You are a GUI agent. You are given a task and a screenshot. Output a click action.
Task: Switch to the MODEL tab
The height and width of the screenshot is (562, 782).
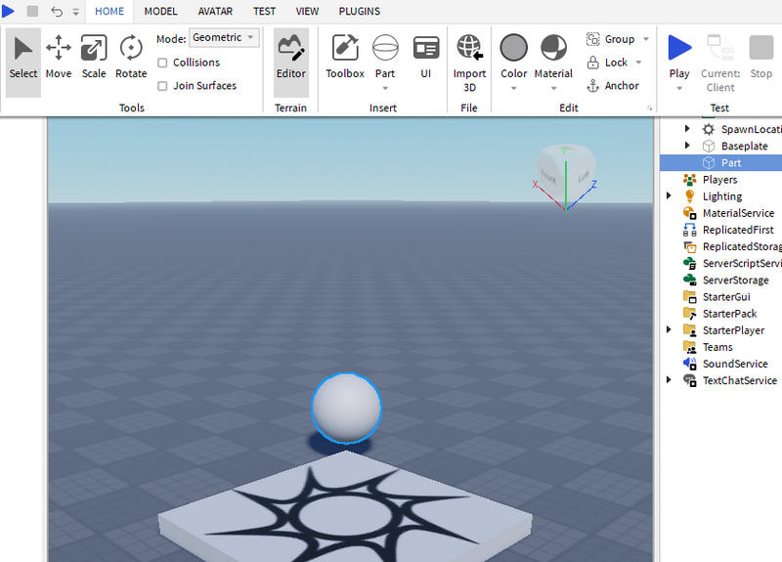click(x=160, y=12)
